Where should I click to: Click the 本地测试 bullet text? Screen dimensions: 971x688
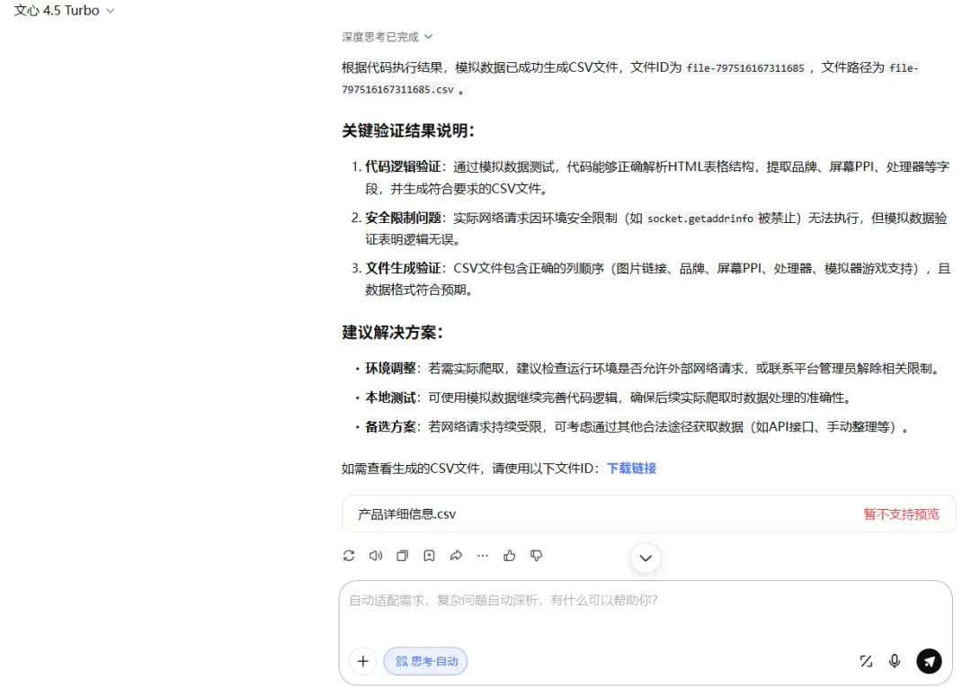(x=610, y=398)
